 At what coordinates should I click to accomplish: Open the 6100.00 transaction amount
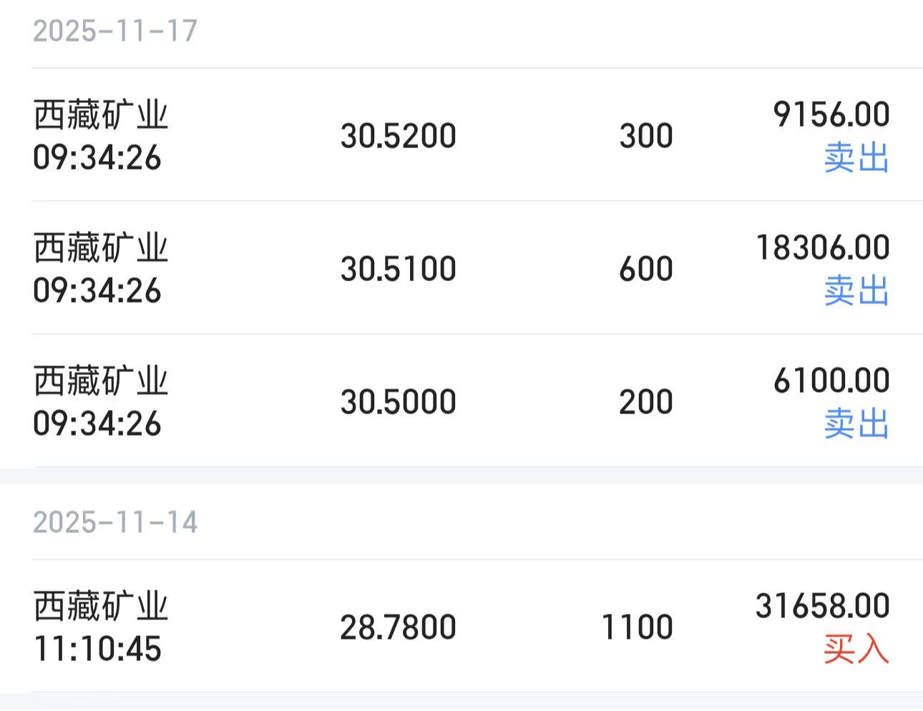click(831, 381)
